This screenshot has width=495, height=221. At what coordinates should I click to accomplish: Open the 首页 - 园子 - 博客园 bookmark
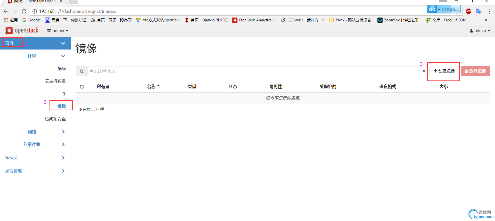[111, 20]
